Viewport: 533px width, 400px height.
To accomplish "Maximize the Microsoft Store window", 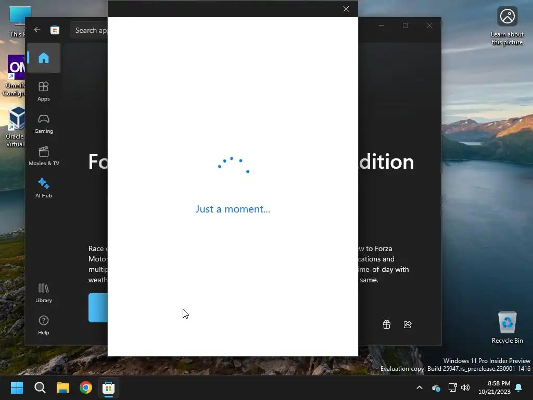I will 405,26.
